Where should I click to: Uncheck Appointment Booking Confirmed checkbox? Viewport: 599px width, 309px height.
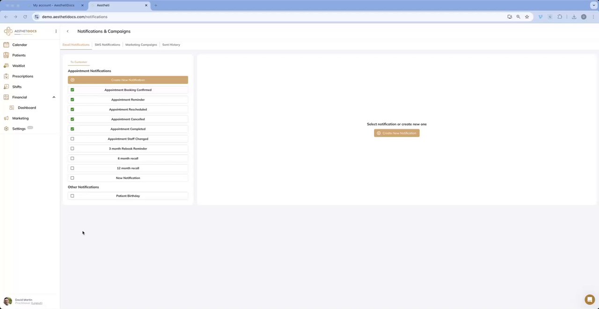point(72,90)
